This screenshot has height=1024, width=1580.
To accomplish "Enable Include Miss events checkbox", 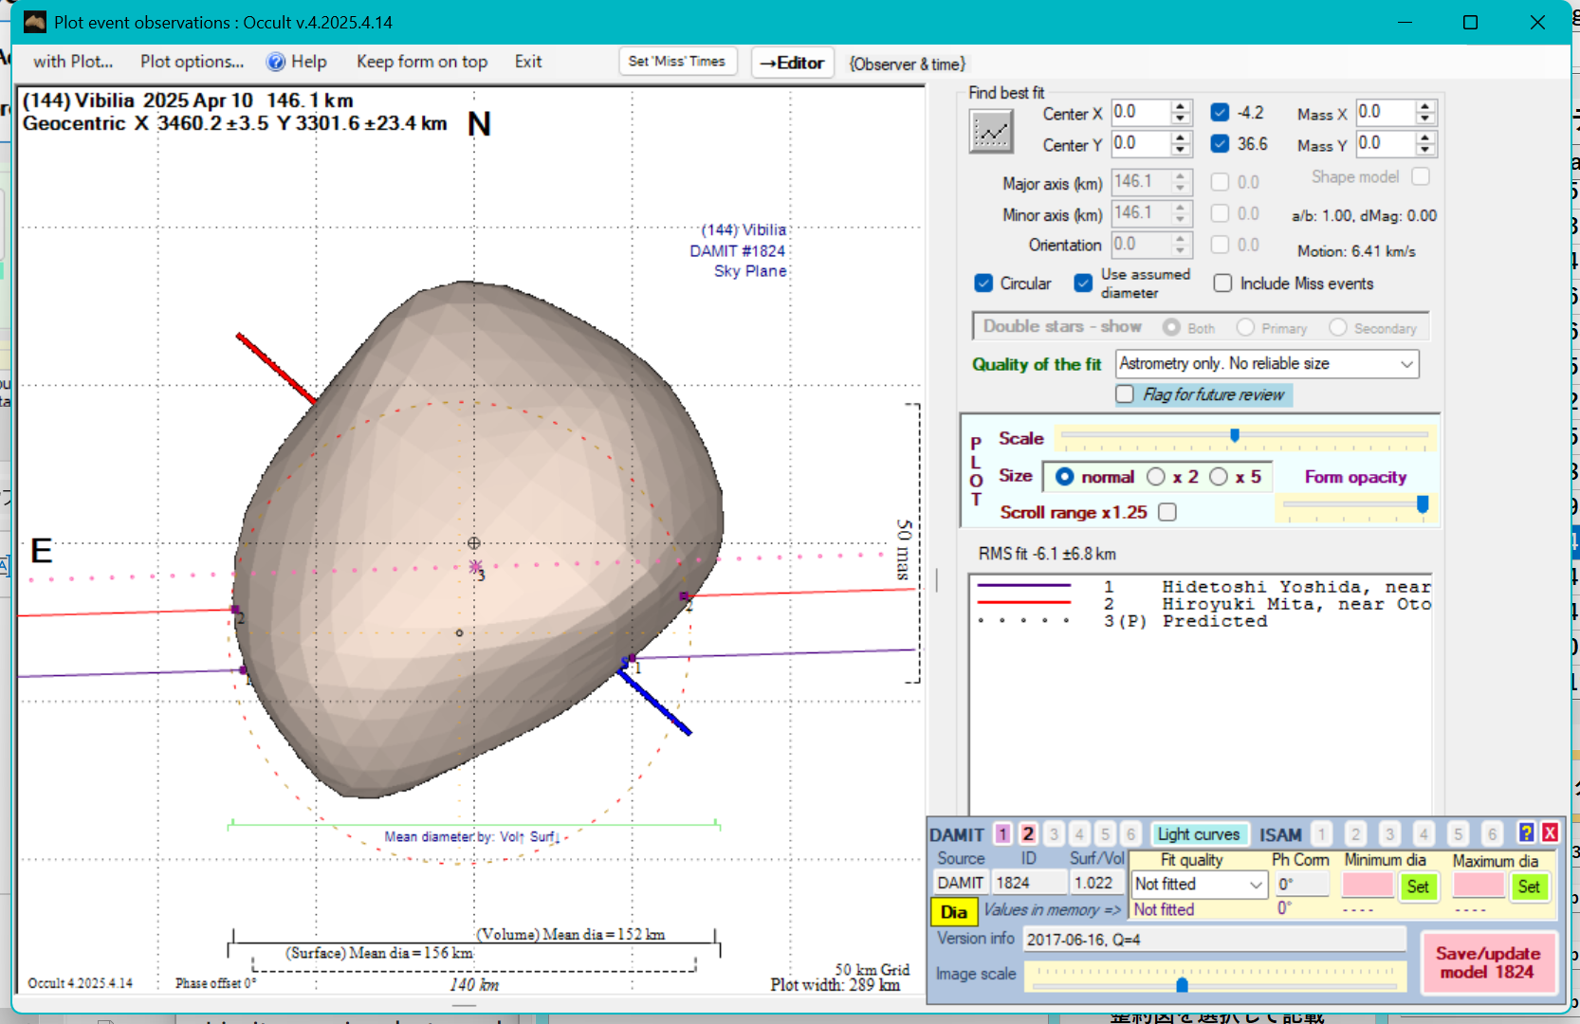I will (x=1223, y=283).
